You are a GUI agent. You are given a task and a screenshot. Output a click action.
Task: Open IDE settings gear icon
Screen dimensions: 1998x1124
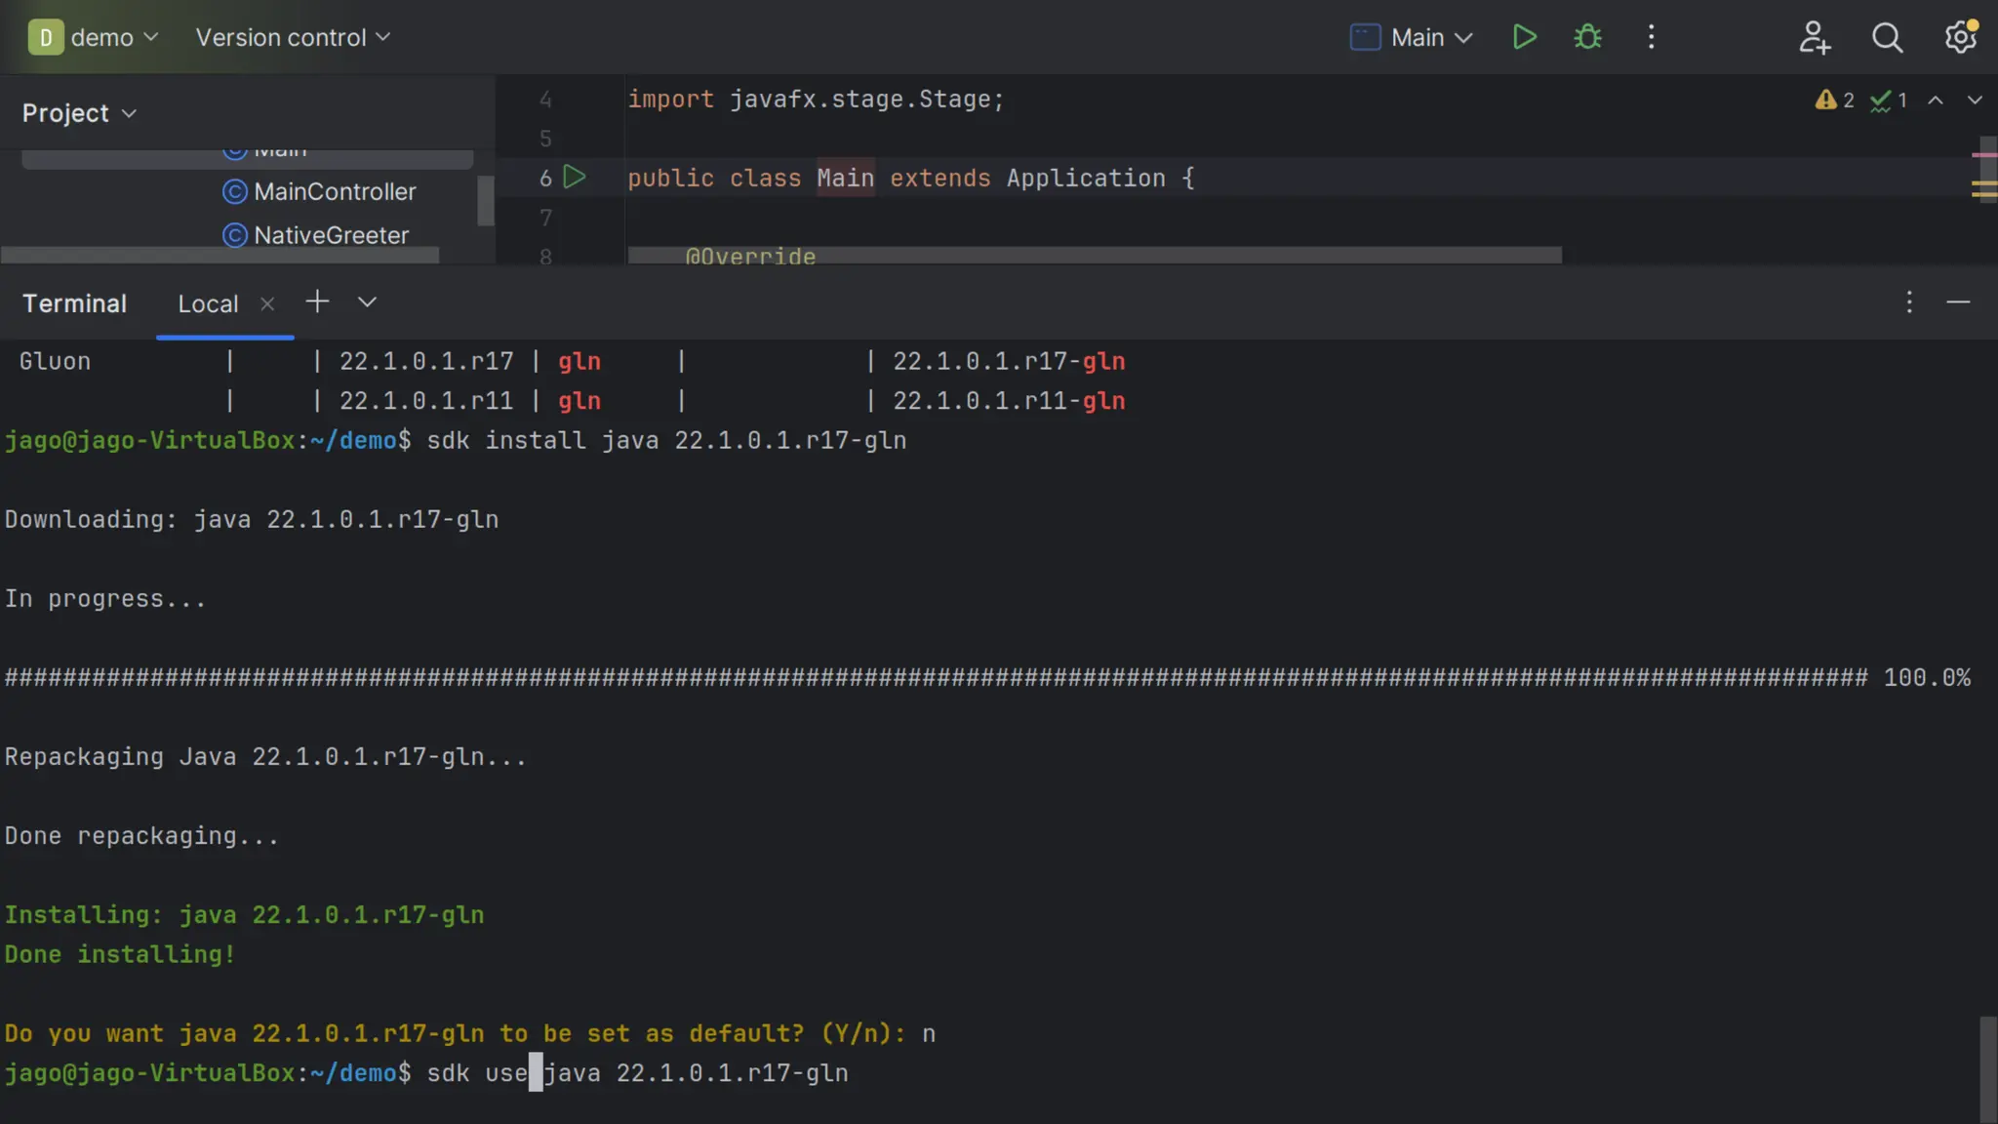coord(1960,37)
